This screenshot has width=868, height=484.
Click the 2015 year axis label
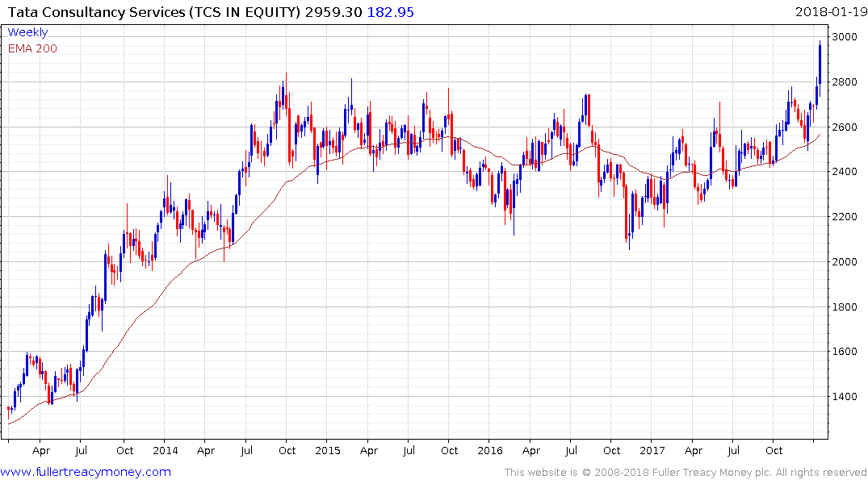pyautogui.click(x=328, y=451)
